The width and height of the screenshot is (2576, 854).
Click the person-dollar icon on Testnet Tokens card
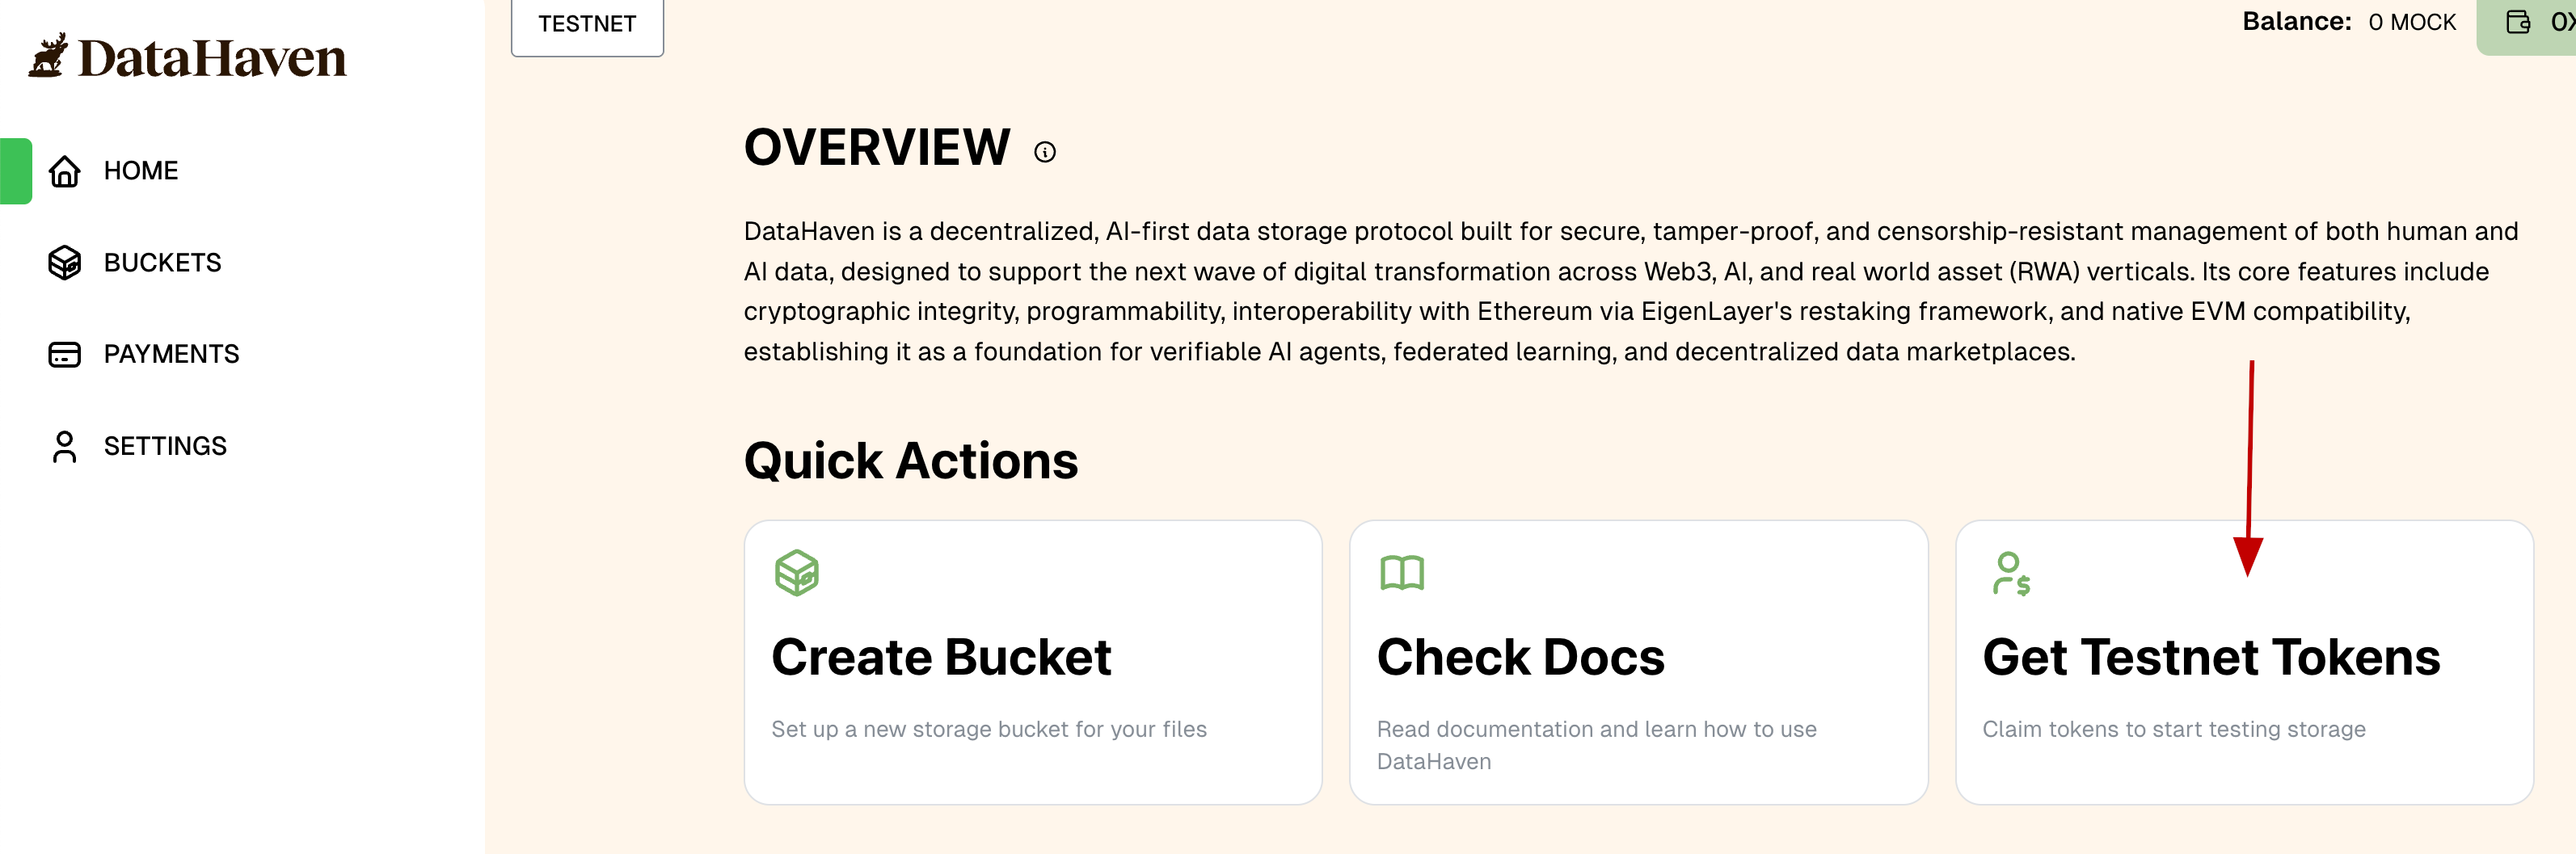(x=2010, y=574)
